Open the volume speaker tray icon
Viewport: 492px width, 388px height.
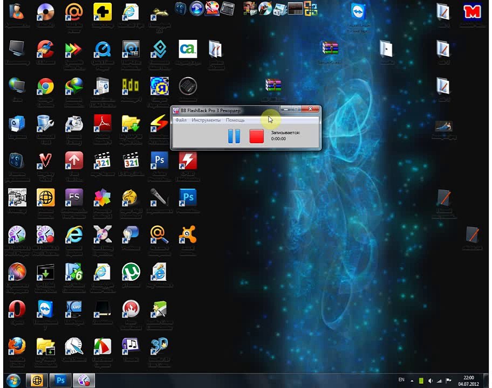point(430,381)
